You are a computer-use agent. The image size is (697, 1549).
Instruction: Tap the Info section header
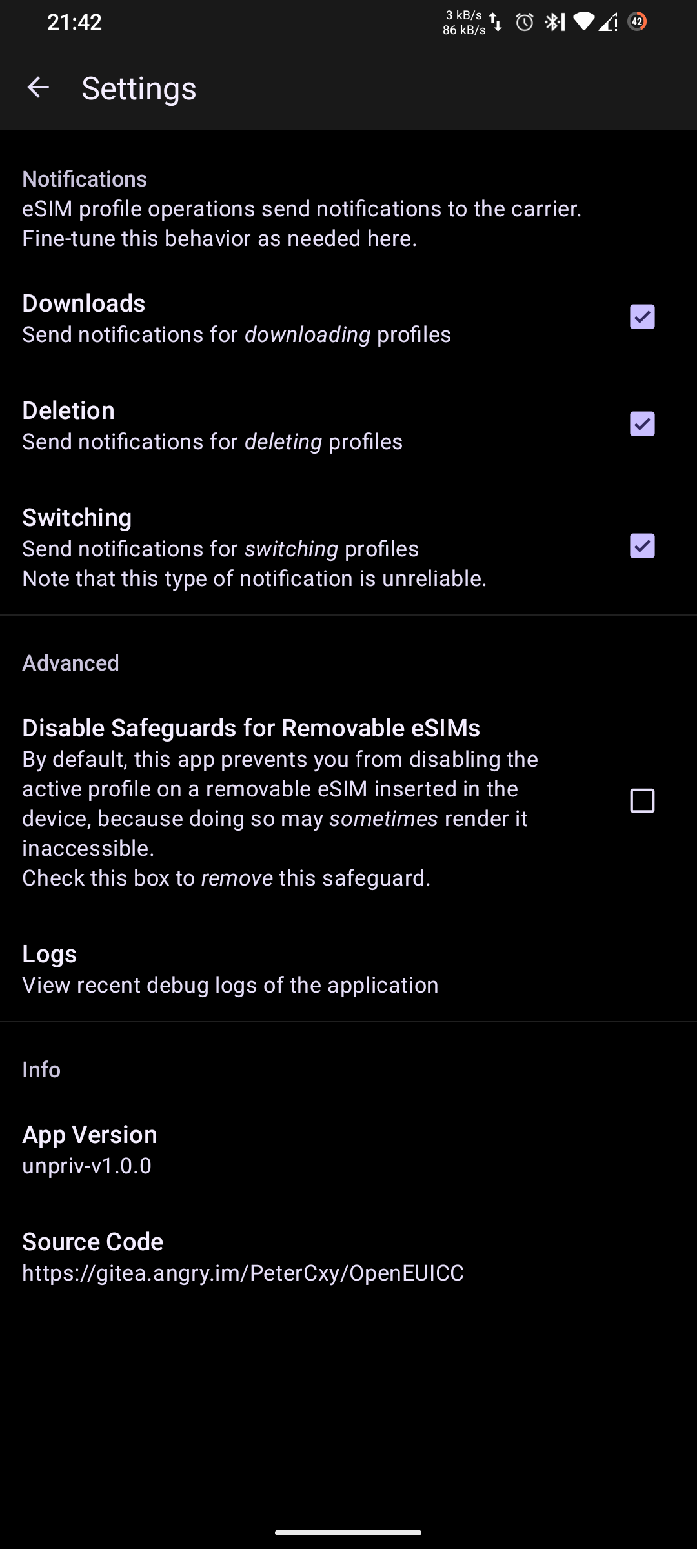(41, 1069)
